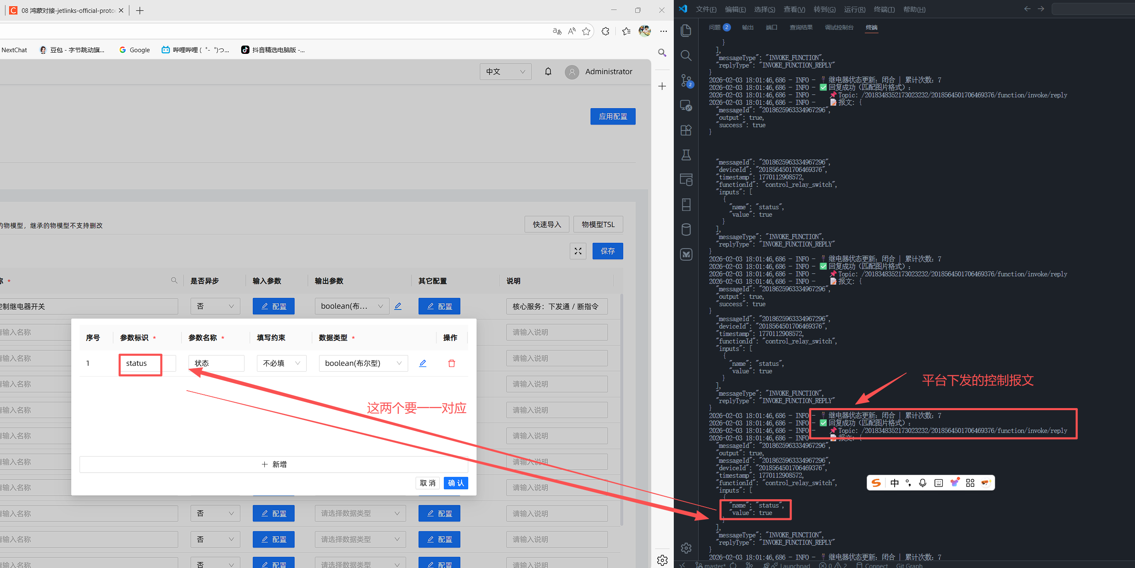Open VS Code Explorer files icon
Image resolution: width=1135 pixels, height=568 pixels.
685,30
